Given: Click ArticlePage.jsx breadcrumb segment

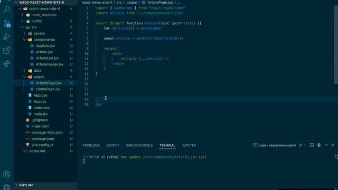Looking at the screenshot, I should pos(160,2).
